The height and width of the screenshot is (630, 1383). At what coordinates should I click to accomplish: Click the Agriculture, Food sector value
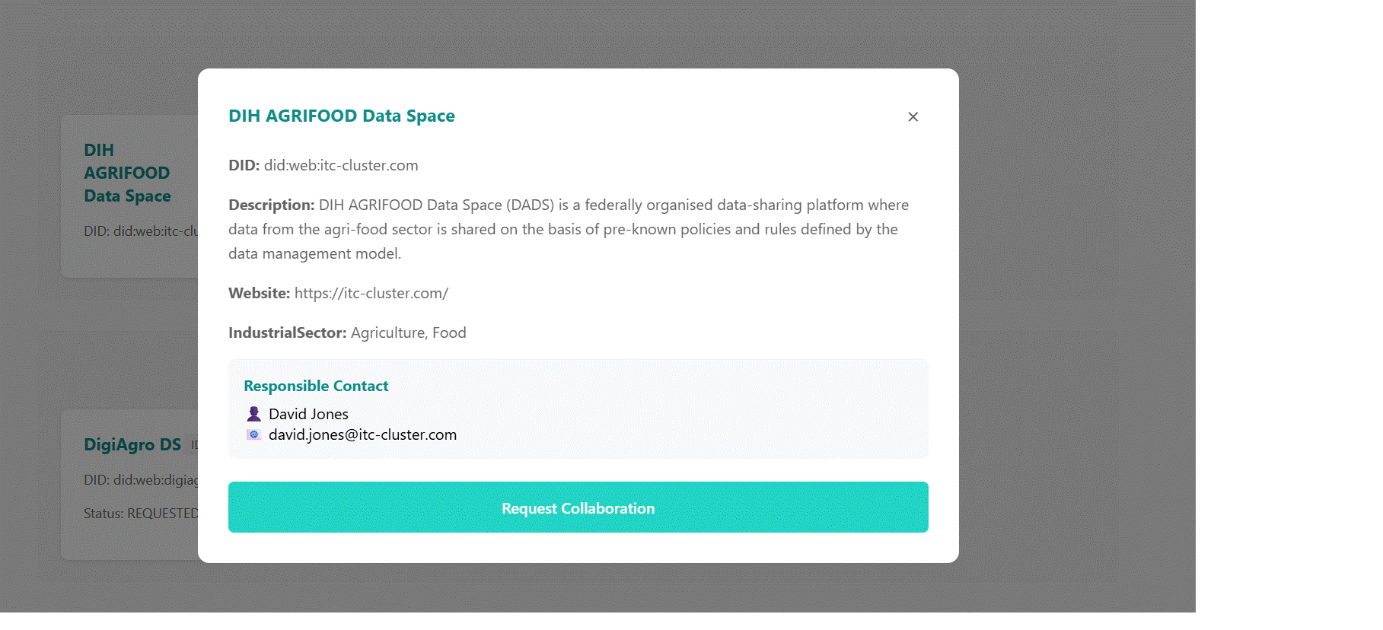point(409,332)
